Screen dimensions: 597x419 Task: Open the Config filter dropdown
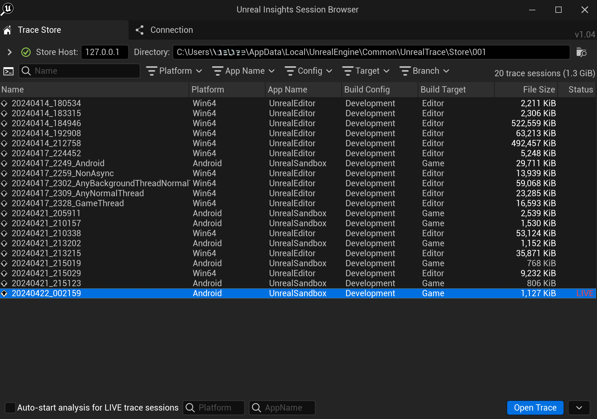pos(309,71)
